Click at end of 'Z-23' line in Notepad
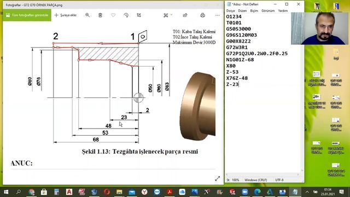This screenshot has width=350, height=197. pyautogui.click(x=238, y=84)
